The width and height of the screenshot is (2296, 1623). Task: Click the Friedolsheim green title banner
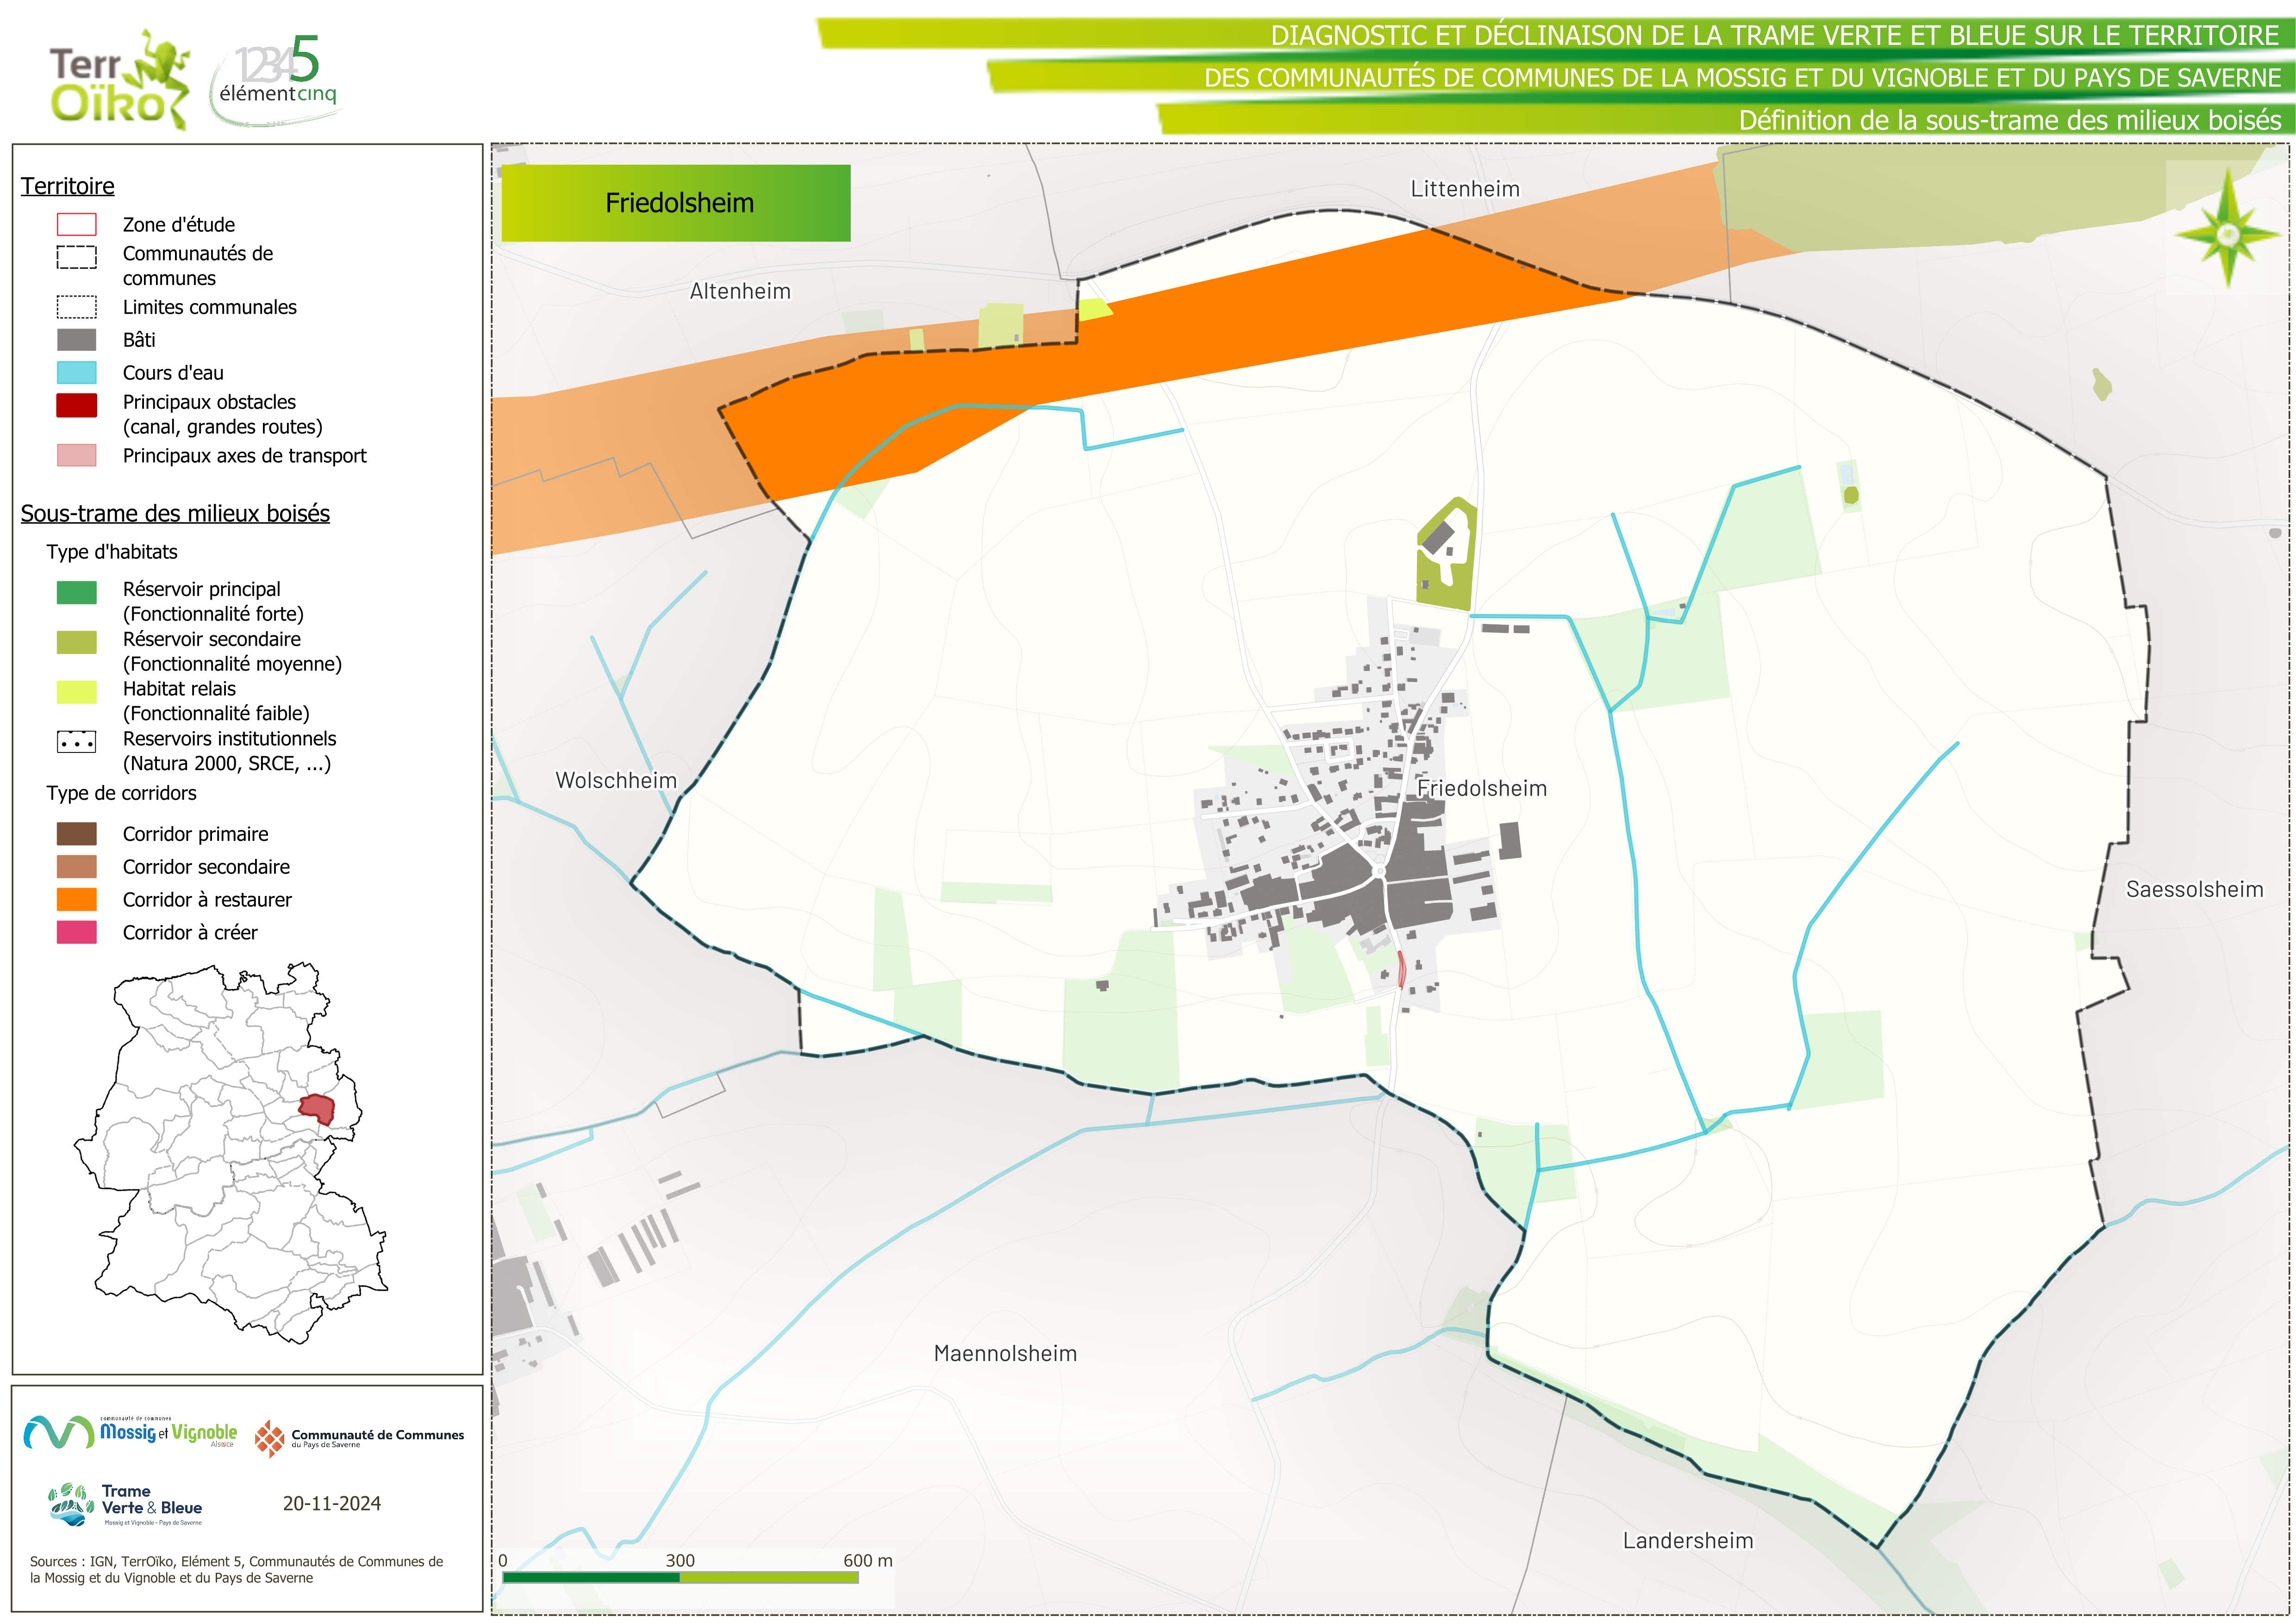pyautogui.click(x=676, y=203)
